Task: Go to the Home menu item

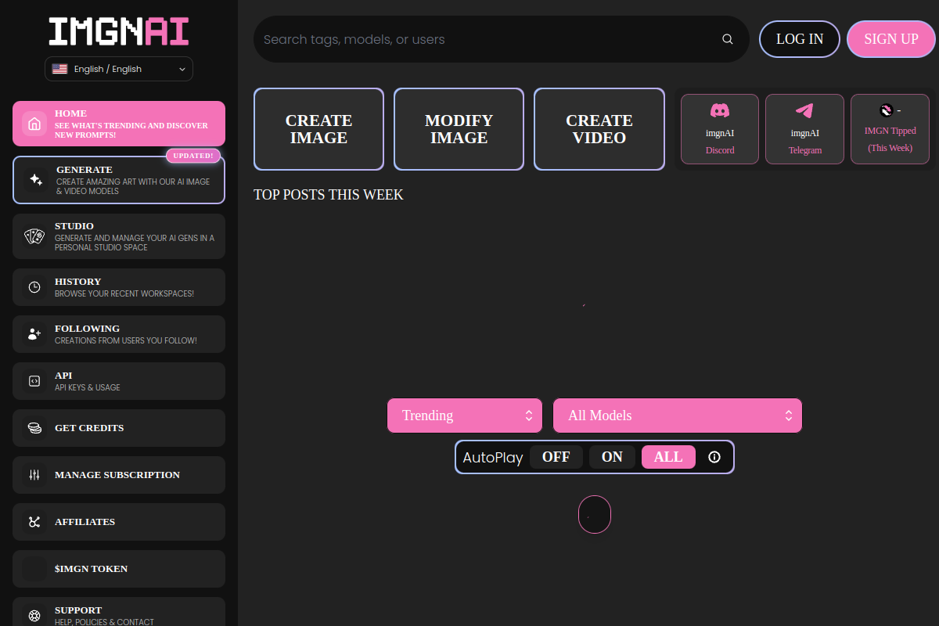Action: pos(119,124)
